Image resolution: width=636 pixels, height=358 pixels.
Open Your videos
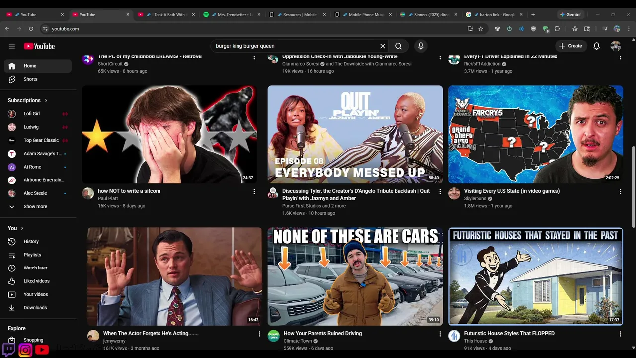[38, 294]
